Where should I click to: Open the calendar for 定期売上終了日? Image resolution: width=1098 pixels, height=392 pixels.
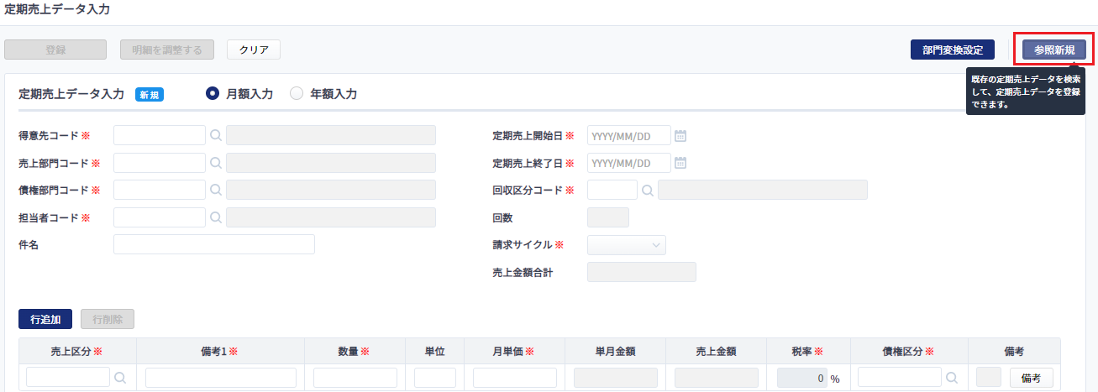point(681,163)
